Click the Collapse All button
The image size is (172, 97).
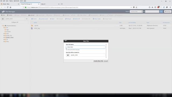[x=15, y=22]
